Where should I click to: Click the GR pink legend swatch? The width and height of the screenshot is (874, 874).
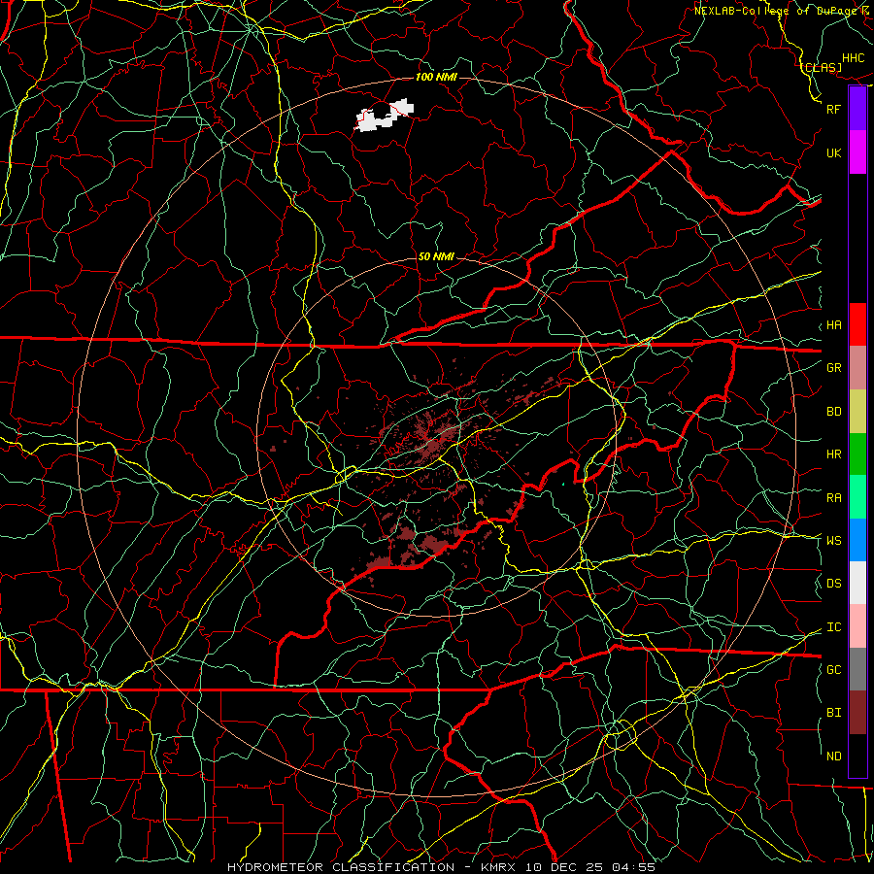(857, 368)
